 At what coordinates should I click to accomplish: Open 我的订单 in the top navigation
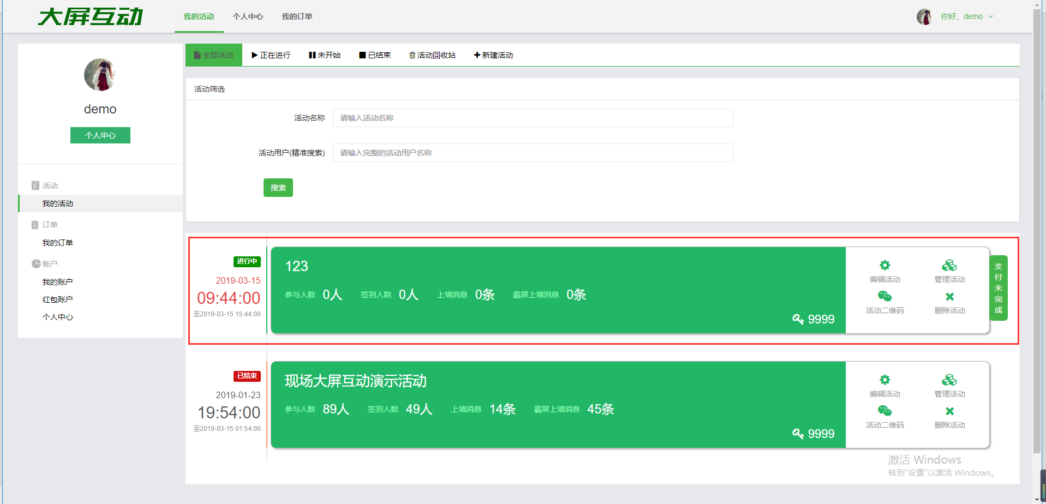[x=297, y=16]
